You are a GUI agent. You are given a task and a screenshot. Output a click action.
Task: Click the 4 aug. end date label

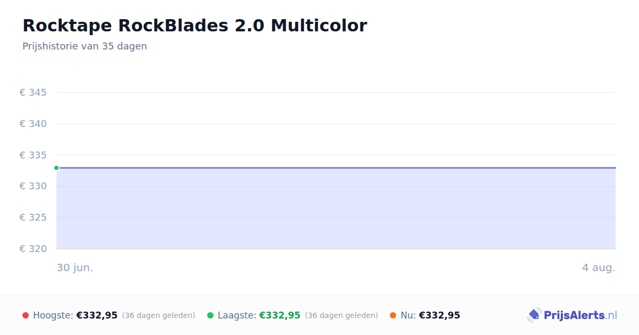(599, 268)
